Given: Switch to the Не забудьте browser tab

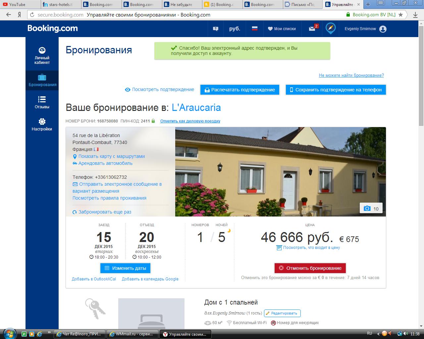Looking at the screenshot, I should click(182, 5).
